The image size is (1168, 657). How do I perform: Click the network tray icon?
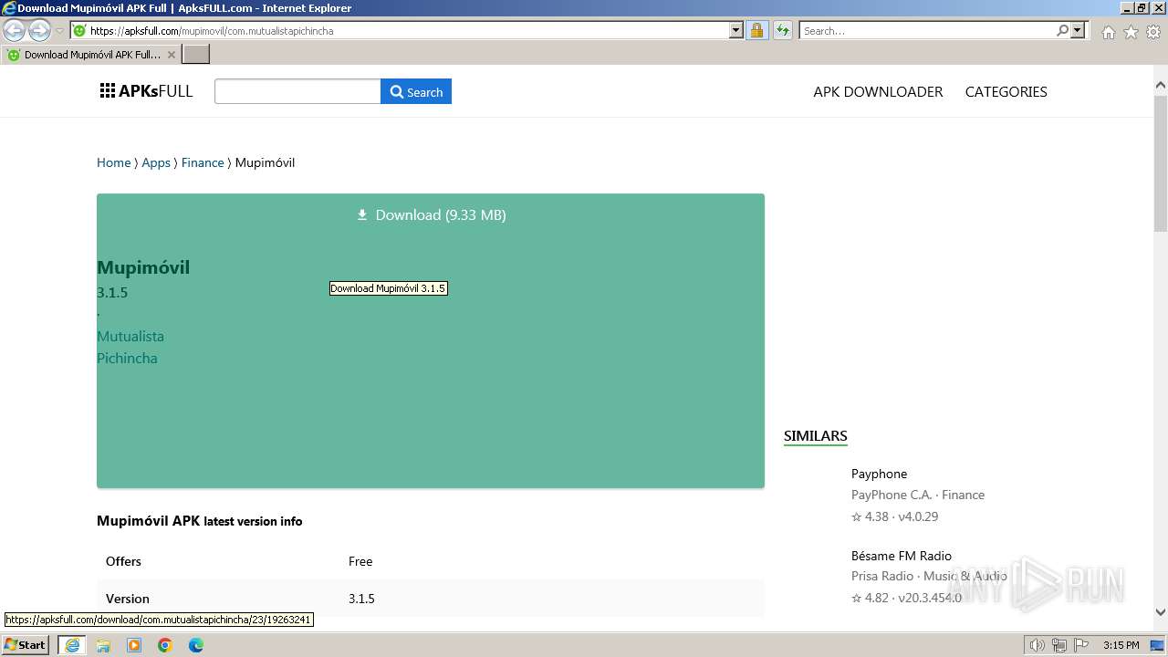pyautogui.click(x=1059, y=645)
